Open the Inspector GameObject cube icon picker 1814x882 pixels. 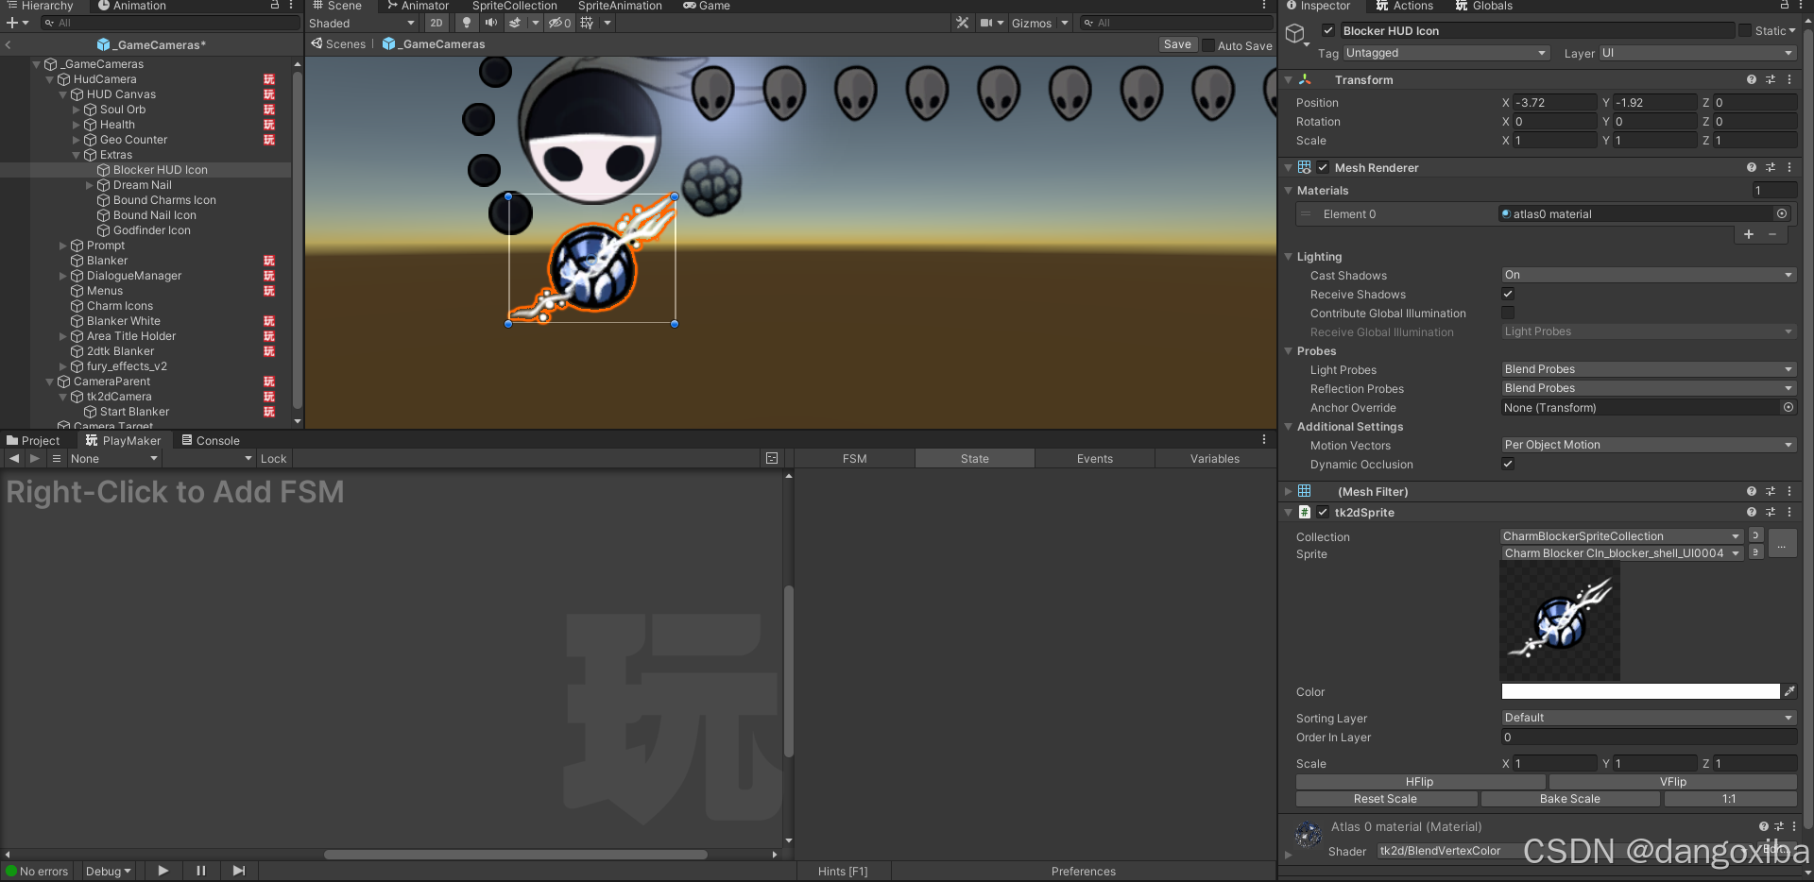click(1296, 34)
